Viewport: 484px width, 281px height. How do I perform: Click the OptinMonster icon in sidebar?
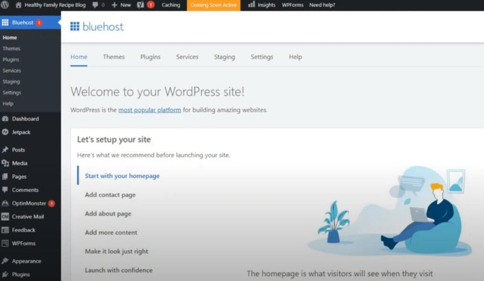5,203
